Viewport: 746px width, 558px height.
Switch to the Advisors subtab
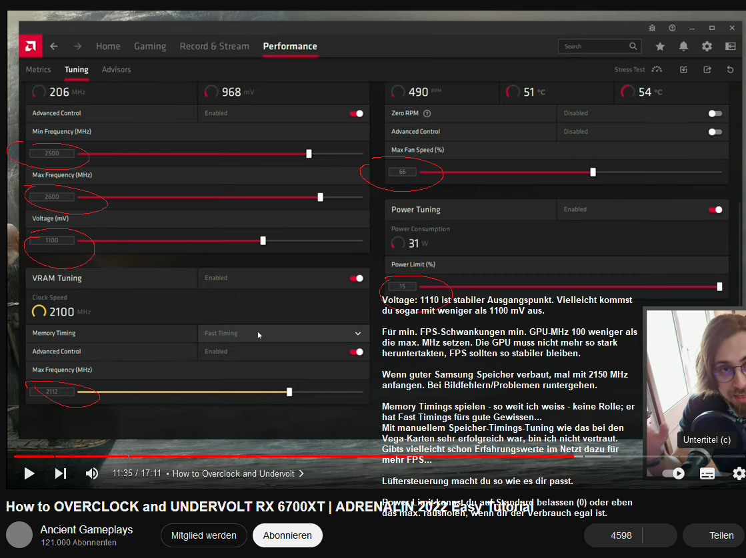116,69
